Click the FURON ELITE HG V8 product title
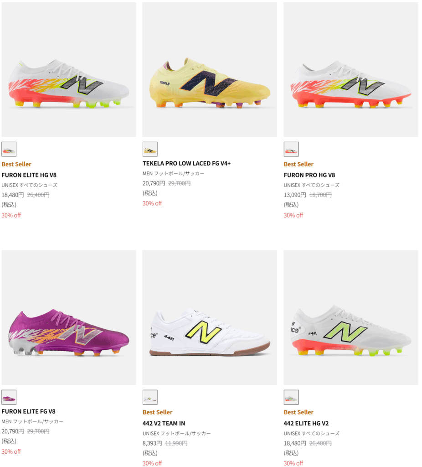The height and width of the screenshot is (467, 422). [29, 175]
